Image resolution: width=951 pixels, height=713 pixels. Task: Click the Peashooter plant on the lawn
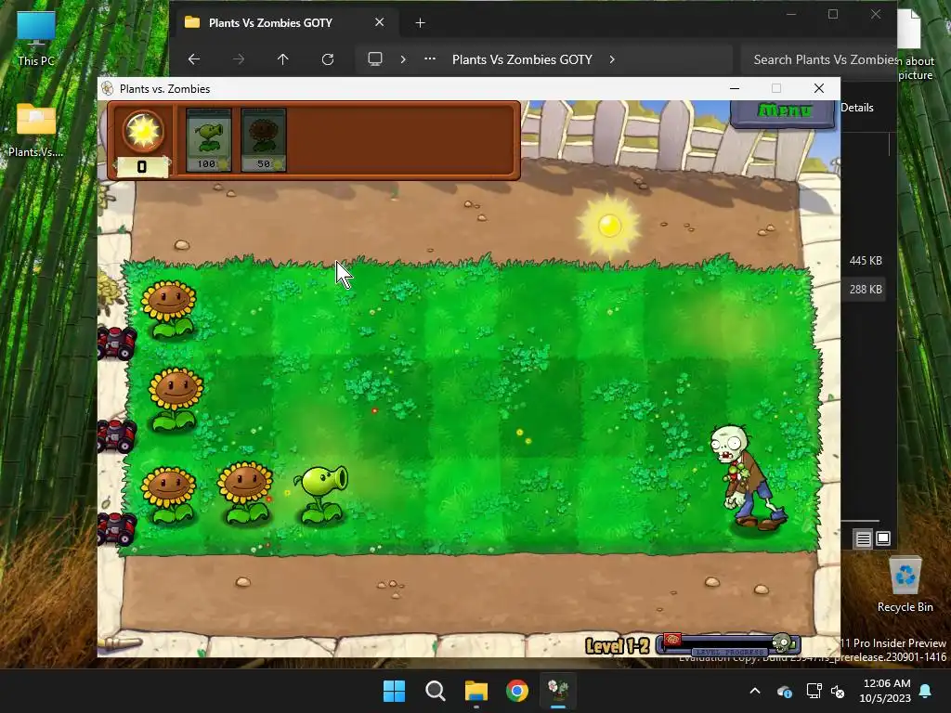[x=321, y=494]
